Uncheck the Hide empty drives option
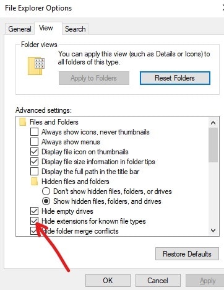The image size is (224, 290). click(34, 211)
